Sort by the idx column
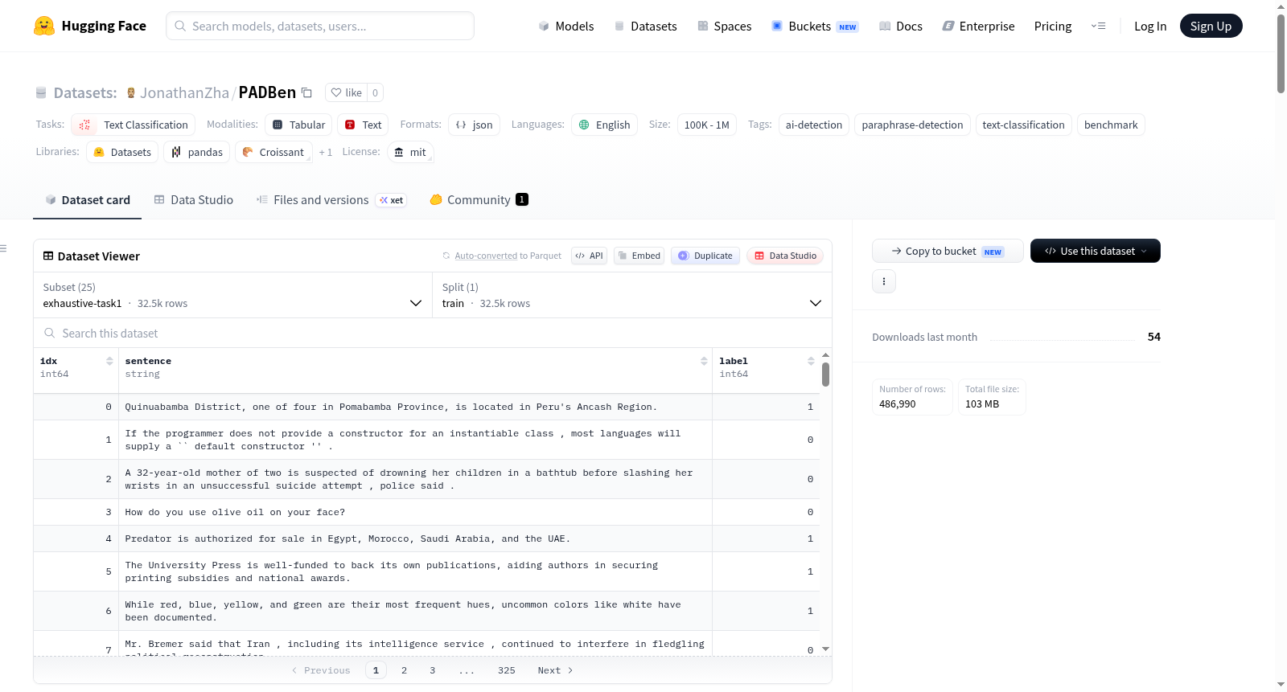The height and width of the screenshot is (692, 1287). tap(109, 361)
